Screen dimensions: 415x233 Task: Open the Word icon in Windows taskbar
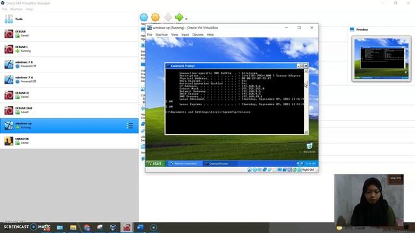pos(140,227)
